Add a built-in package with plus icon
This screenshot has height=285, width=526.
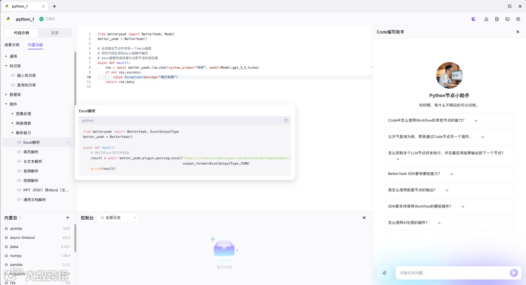68,218
